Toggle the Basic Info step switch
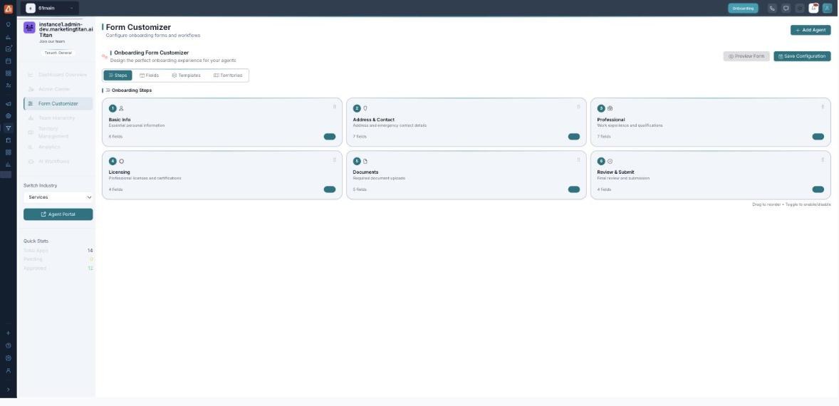 tap(330, 137)
